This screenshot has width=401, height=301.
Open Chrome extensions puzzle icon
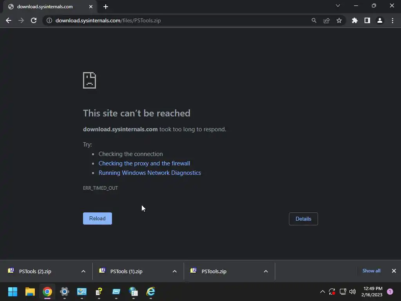point(355,20)
